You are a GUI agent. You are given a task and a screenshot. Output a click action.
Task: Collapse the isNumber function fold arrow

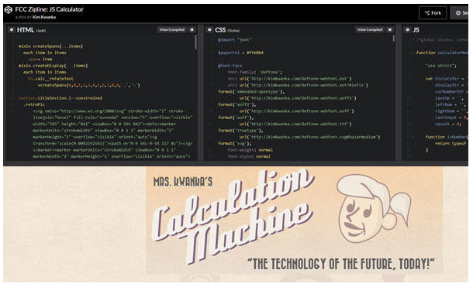click(413, 137)
